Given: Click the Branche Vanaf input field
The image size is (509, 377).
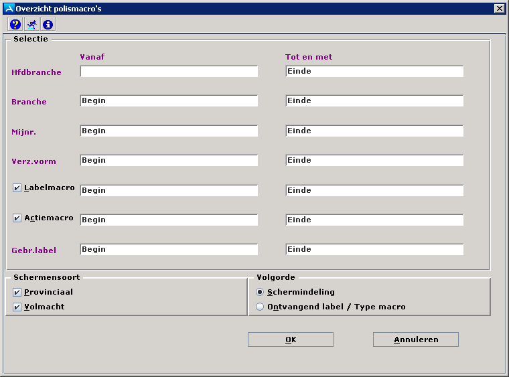Looking at the screenshot, I should (x=169, y=100).
